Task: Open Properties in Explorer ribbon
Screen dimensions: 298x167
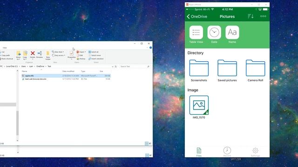Action: pyautogui.click(x=71, y=55)
